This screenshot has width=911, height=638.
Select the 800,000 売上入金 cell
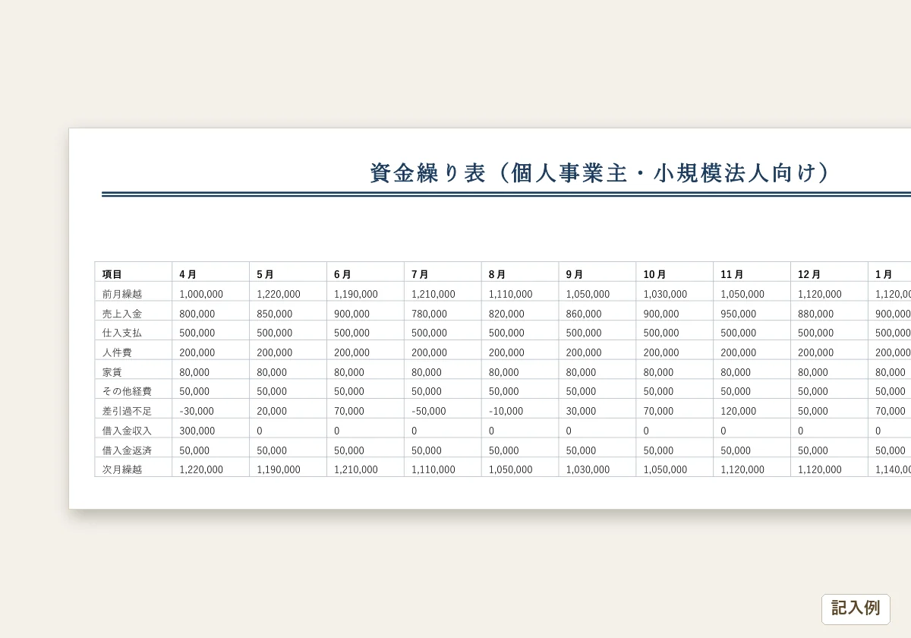tap(211, 312)
